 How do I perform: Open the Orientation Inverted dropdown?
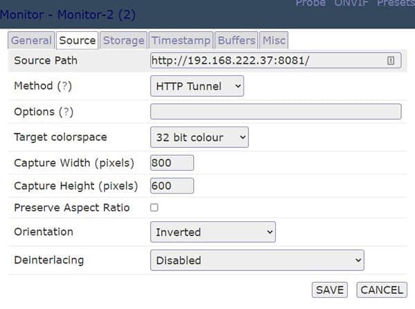(213, 232)
